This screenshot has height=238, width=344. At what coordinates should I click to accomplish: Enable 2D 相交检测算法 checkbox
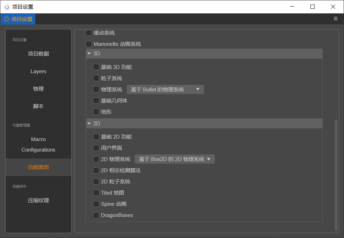(x=96, y=170)
